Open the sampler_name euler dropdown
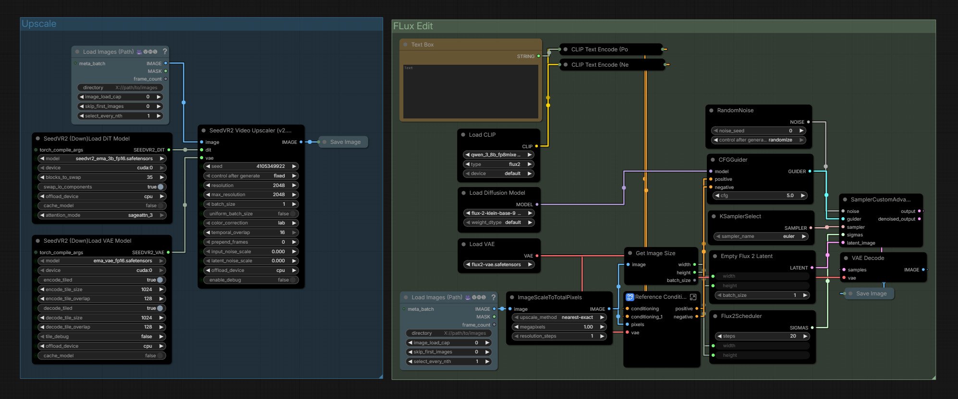This screenshot has height=399, width=958. [761, 236]
